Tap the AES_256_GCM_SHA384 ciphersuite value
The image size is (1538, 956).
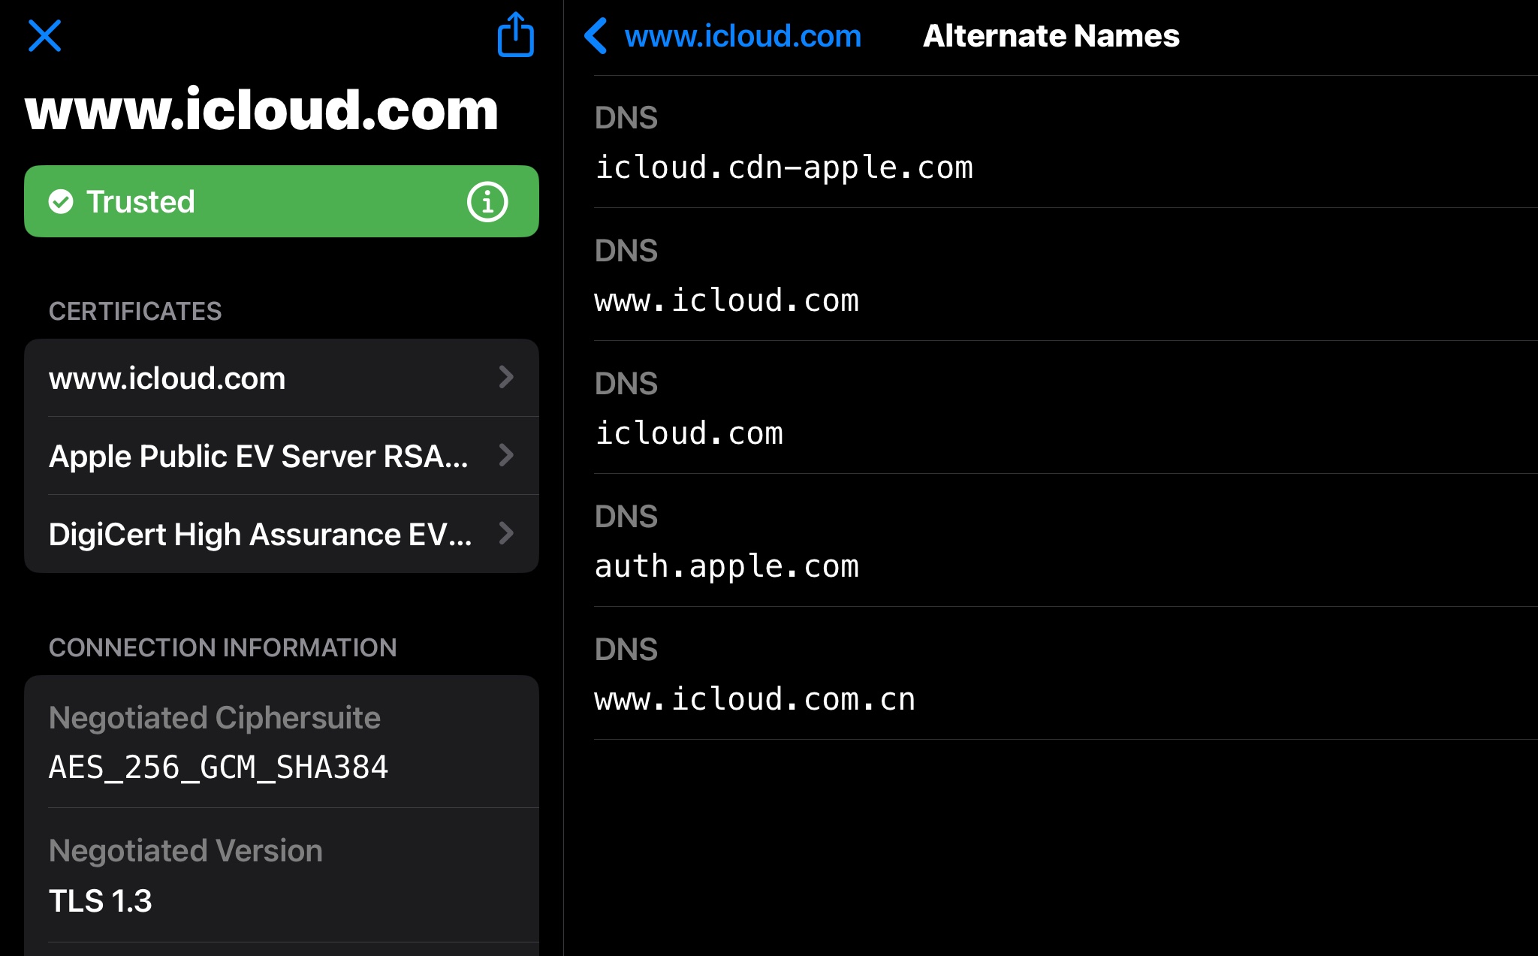pos(218,767)
